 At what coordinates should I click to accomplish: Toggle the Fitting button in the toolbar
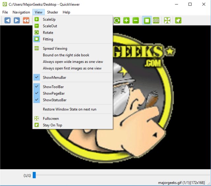point(147,20)
